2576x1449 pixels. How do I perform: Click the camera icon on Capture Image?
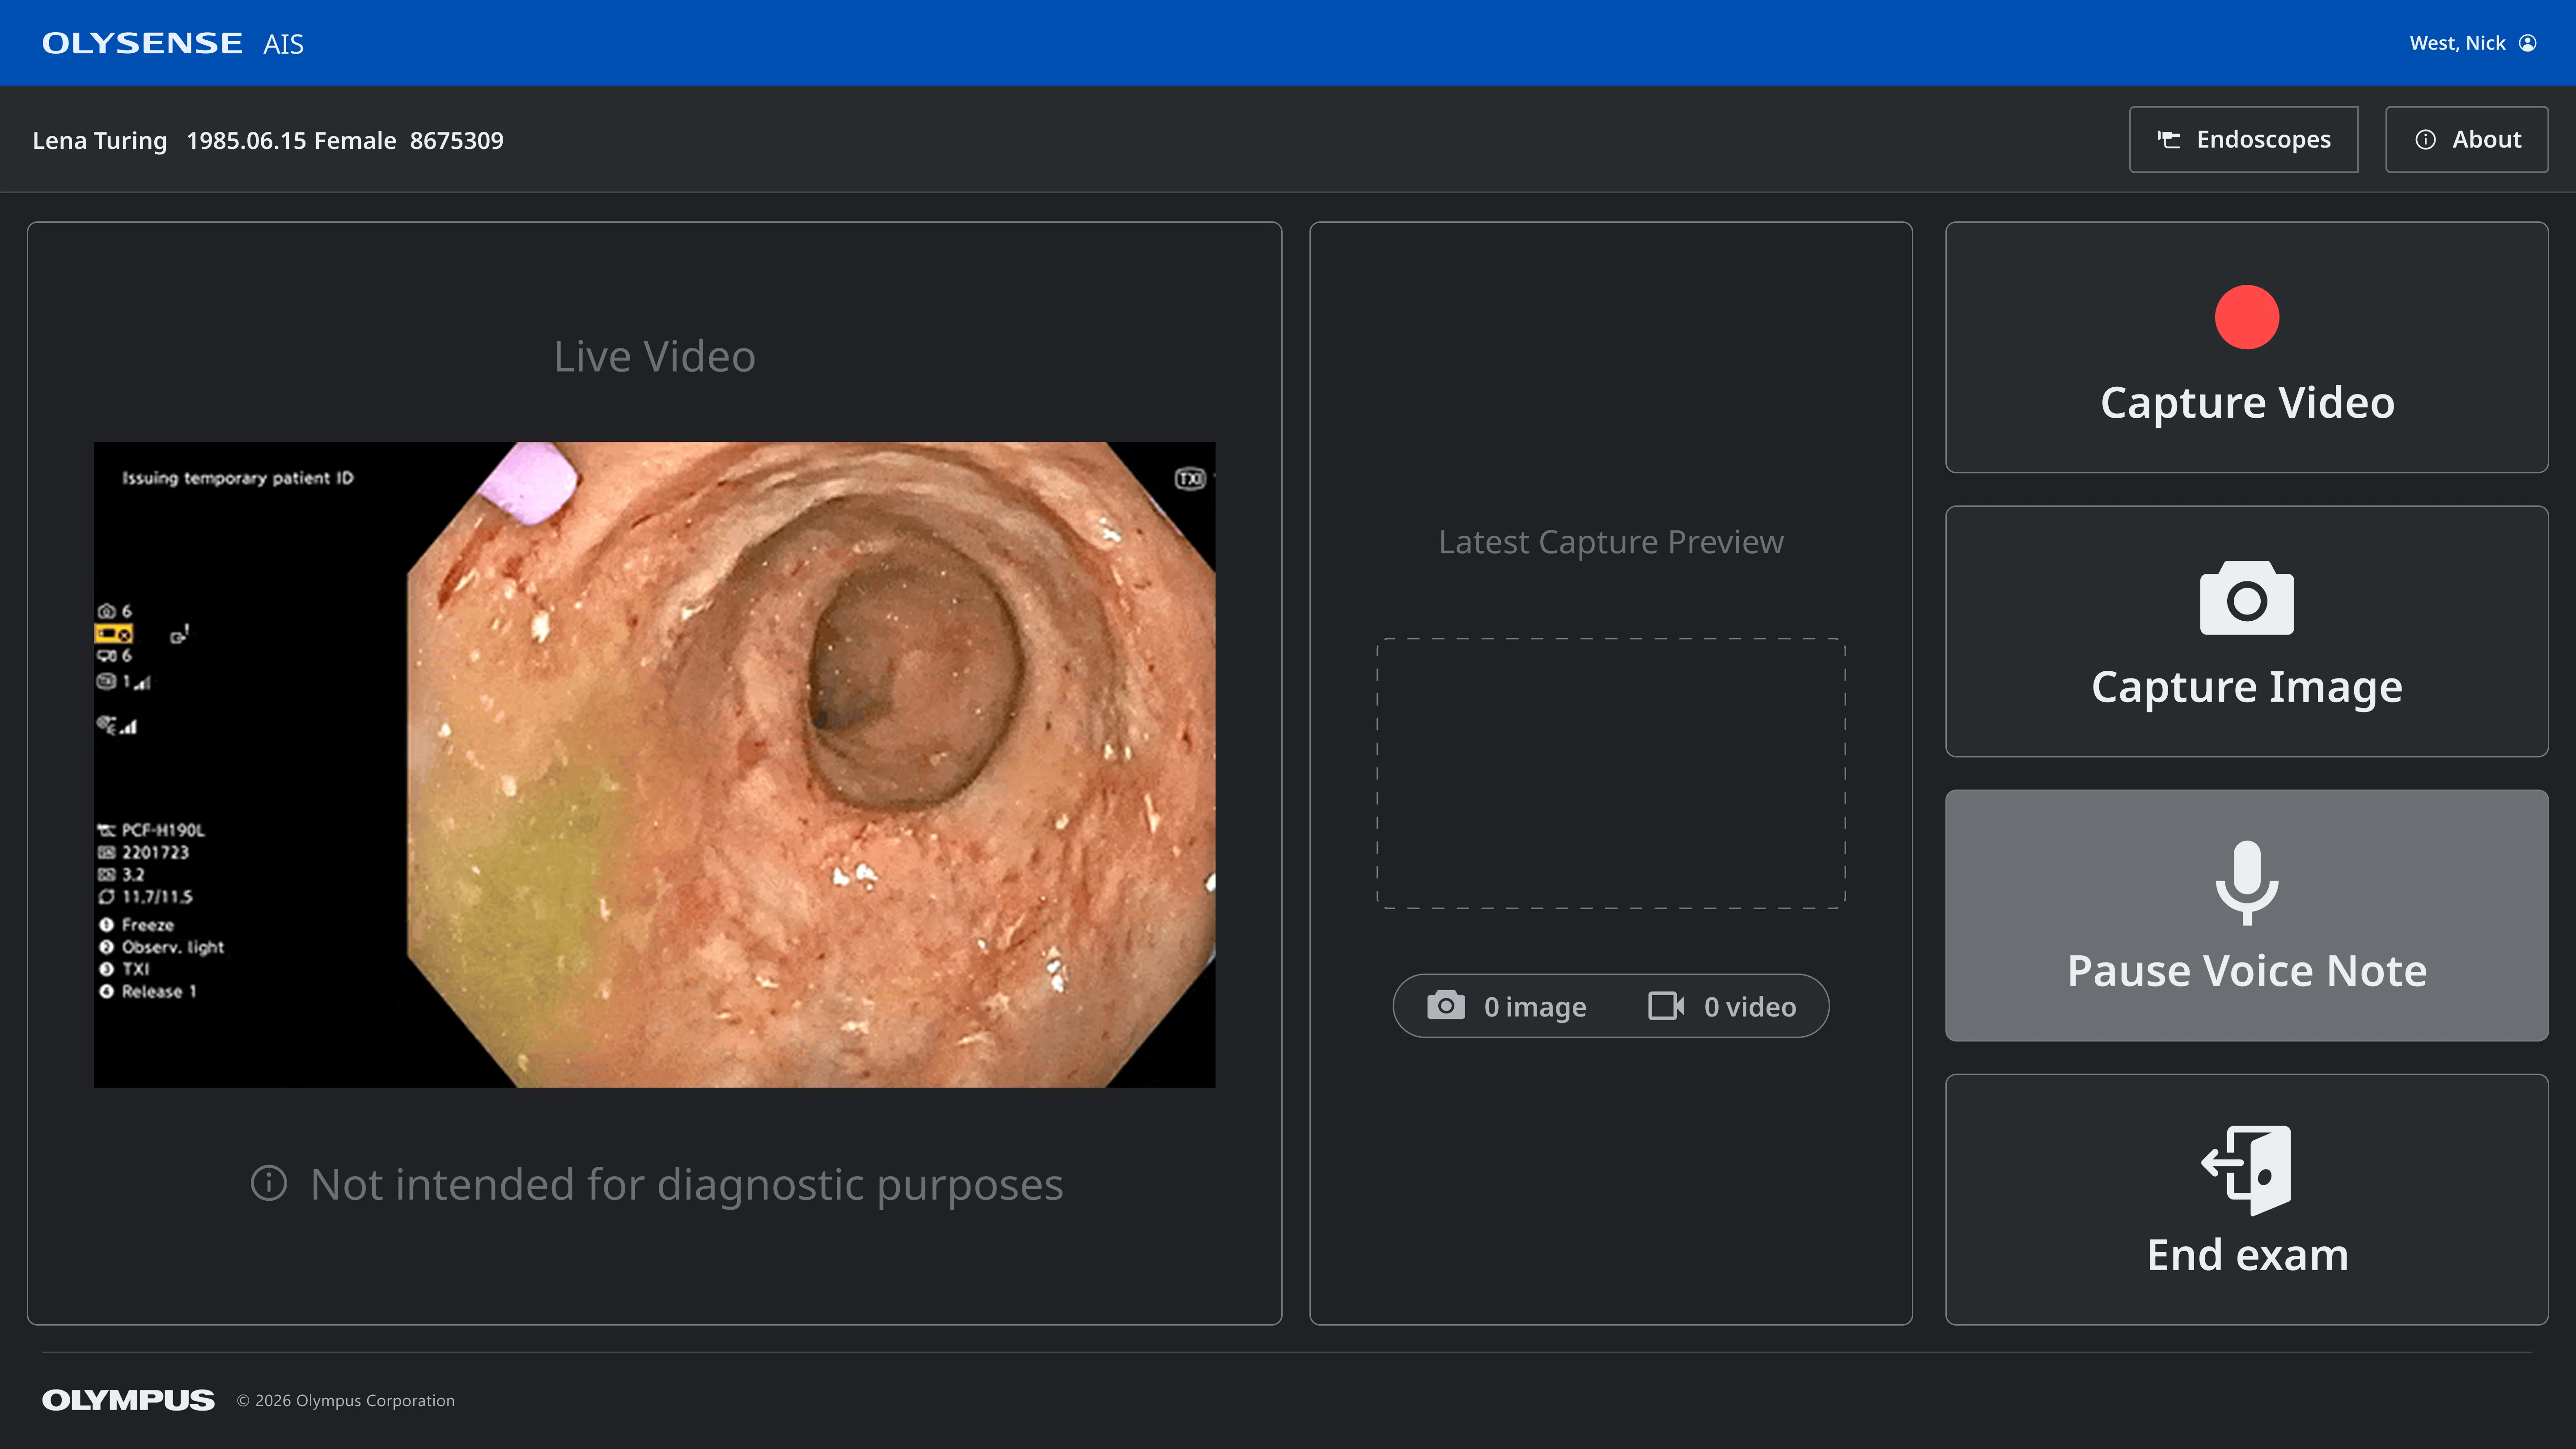click(x=2246, y=598)
